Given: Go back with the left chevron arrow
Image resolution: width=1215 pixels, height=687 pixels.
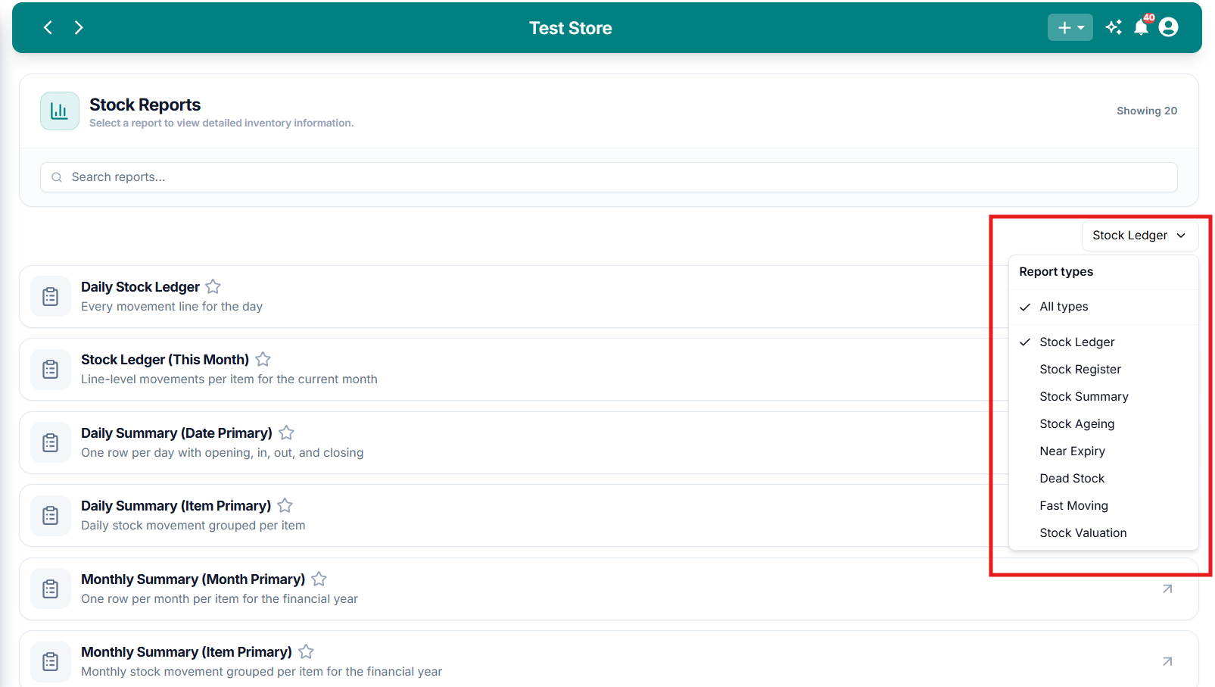Looking at the screenshot, I should coord(48,28).
